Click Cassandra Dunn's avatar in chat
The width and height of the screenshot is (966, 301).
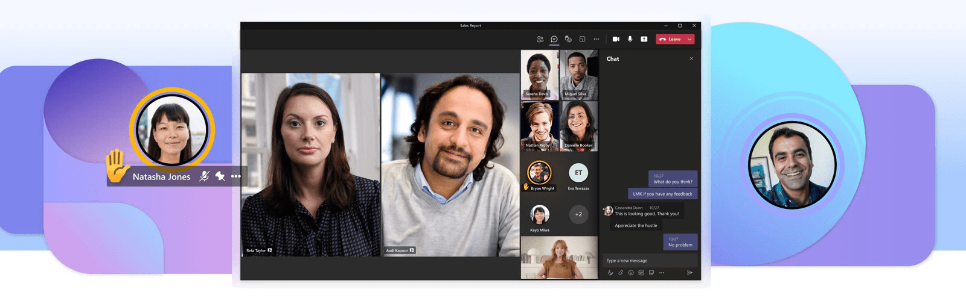click(608, 211)
